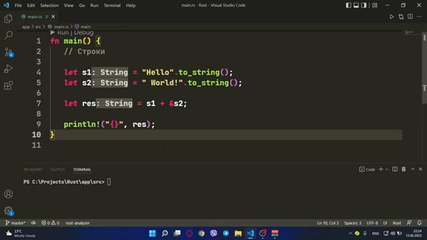
Task: Toggle the secondary side bar layout icon
Action: [364, 5]
